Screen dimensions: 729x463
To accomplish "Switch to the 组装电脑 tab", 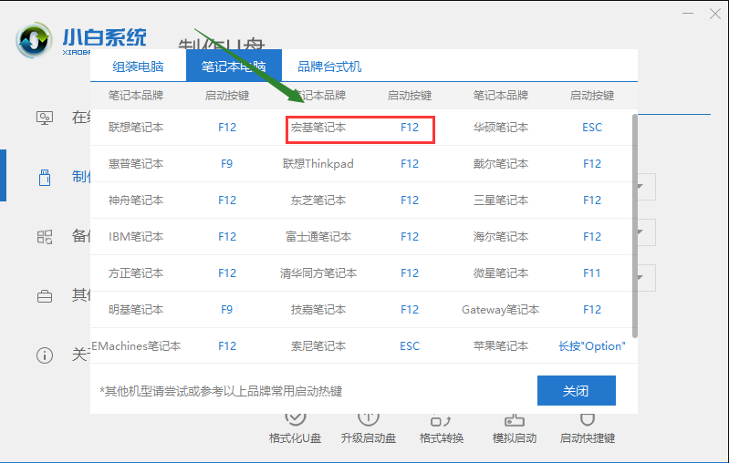I will (x=138, y=67).
